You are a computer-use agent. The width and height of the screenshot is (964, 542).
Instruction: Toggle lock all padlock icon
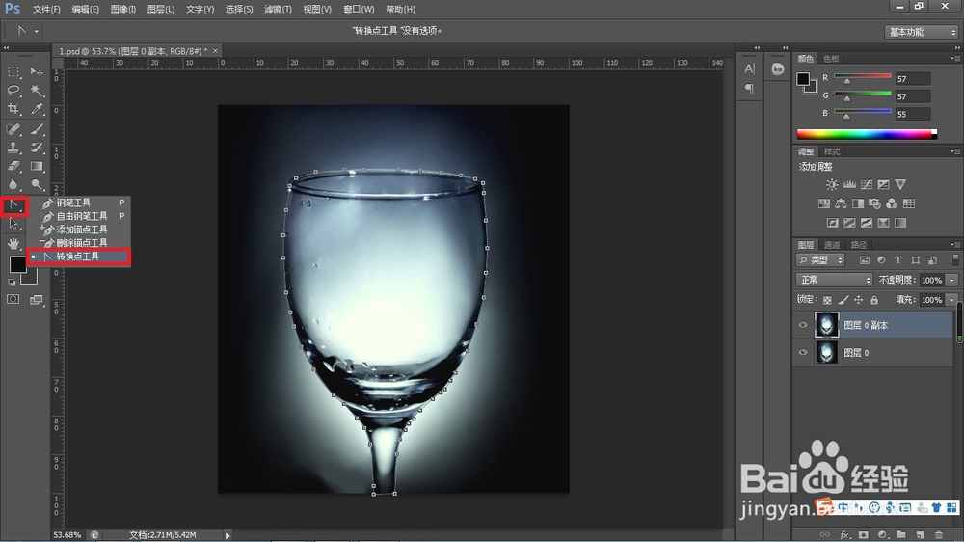click(x=873, y=300)
